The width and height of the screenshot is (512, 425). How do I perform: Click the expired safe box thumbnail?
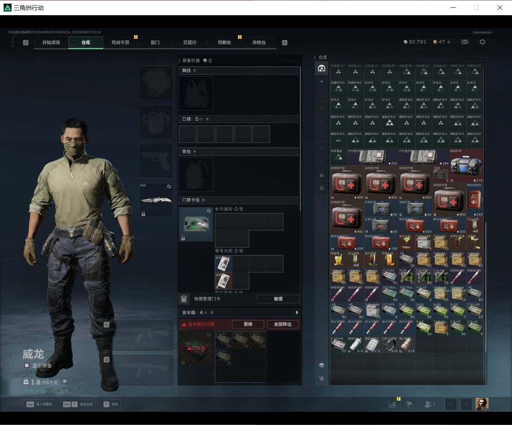pyautogui.click(x=196, y=348)
